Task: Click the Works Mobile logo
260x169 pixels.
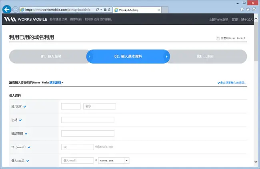Action: 26,19
